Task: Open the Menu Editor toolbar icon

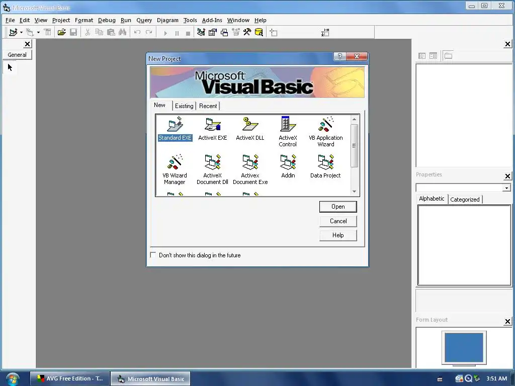Action: 48,32
